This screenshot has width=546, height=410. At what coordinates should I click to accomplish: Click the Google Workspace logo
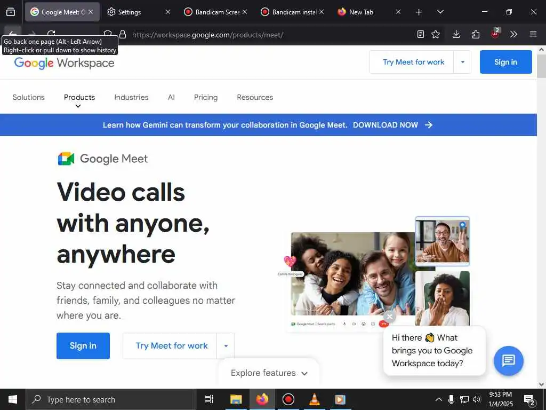[64, 63]
